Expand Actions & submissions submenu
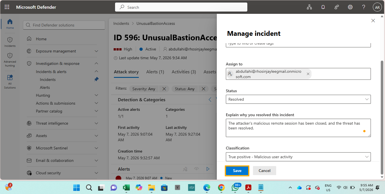The width and height of the screenshot is (385, 194). click(96, 103)
